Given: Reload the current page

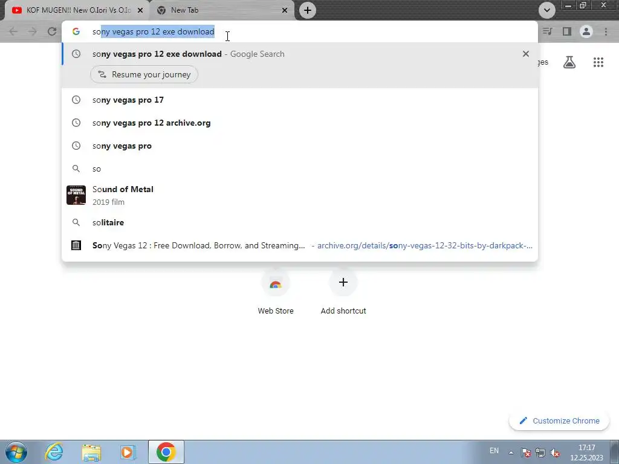Looking at the screenshot, I should click(52, 31).
